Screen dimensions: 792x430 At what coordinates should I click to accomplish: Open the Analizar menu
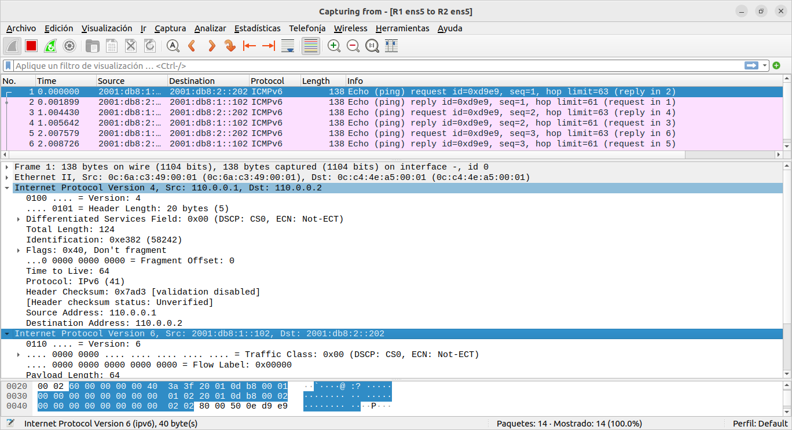coord(210,28)
